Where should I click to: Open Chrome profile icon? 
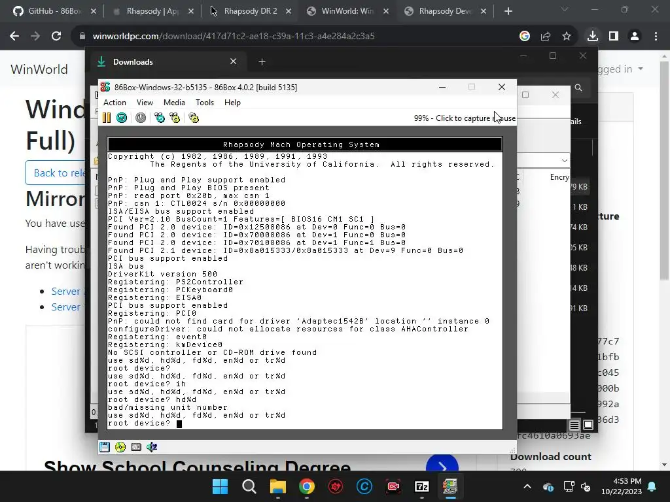[635, 37]
